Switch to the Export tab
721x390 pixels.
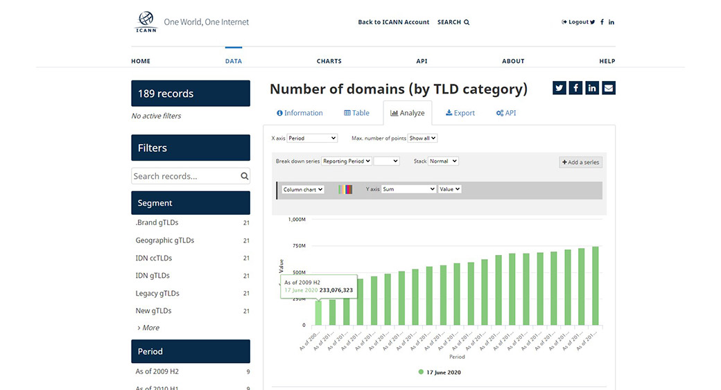tap(460, 113)
